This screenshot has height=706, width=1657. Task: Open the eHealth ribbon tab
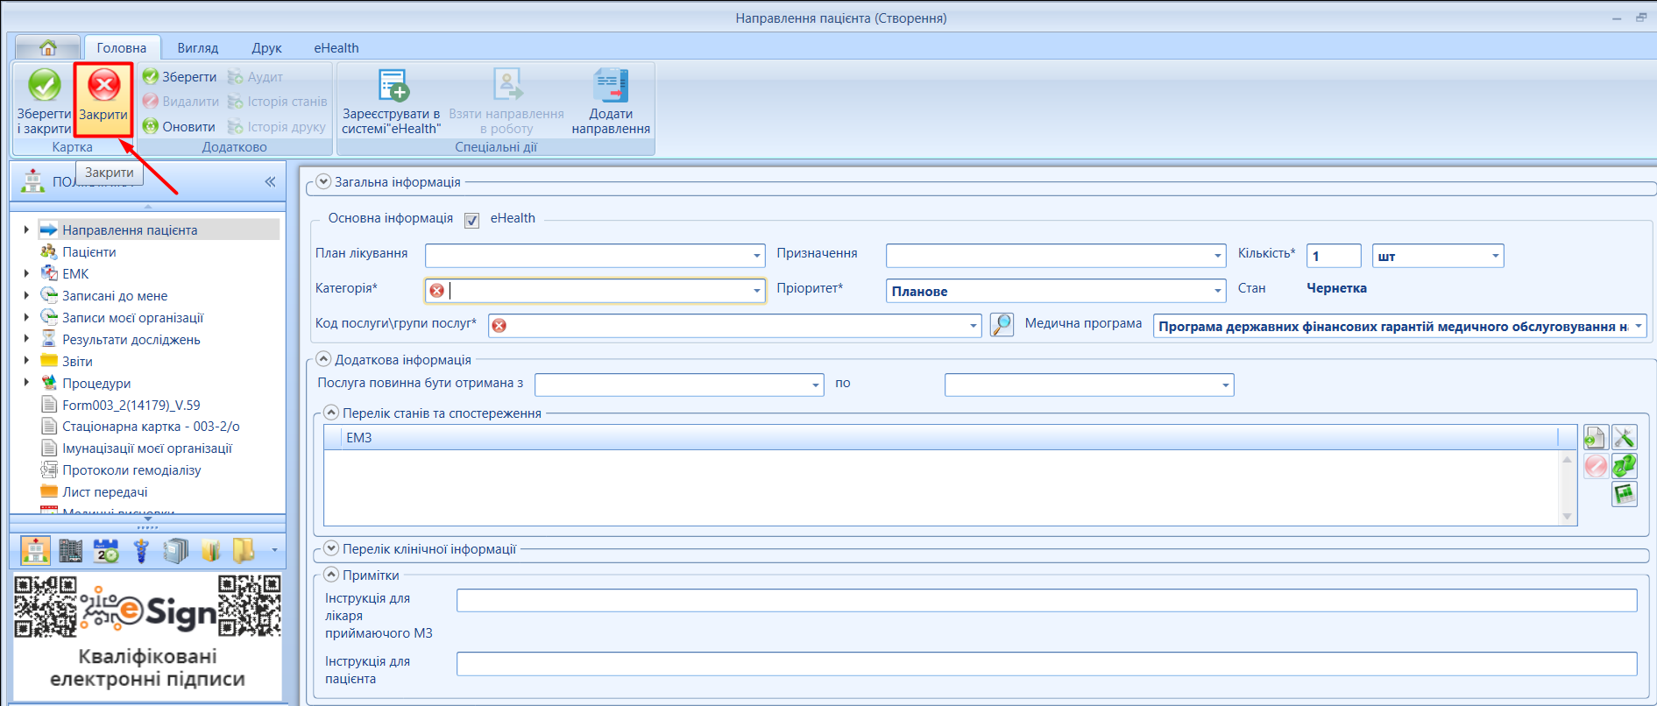336,48
